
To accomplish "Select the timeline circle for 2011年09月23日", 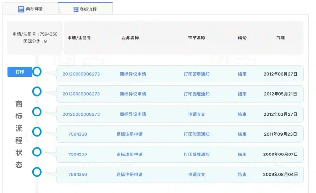I will (x=37, y=132).
